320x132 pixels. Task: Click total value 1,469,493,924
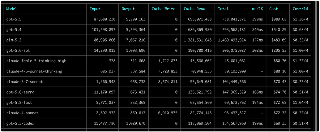point(232,40)
